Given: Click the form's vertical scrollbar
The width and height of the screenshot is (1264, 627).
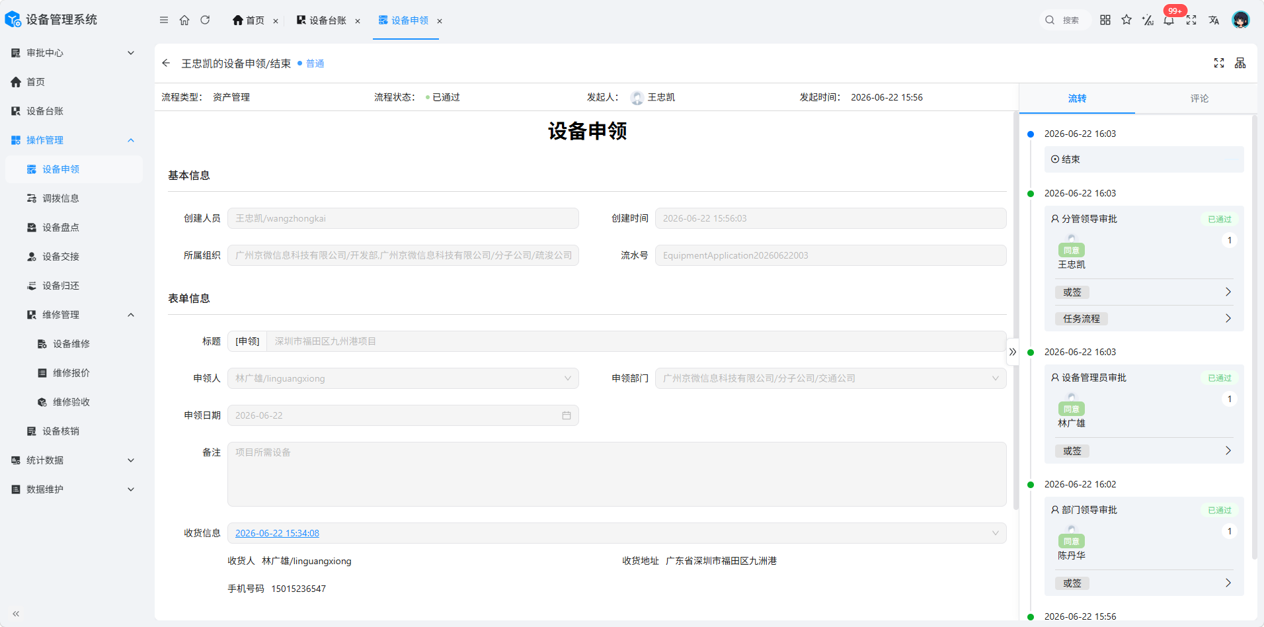Looking at the screenshot, I should click(x=1015, y=311).
